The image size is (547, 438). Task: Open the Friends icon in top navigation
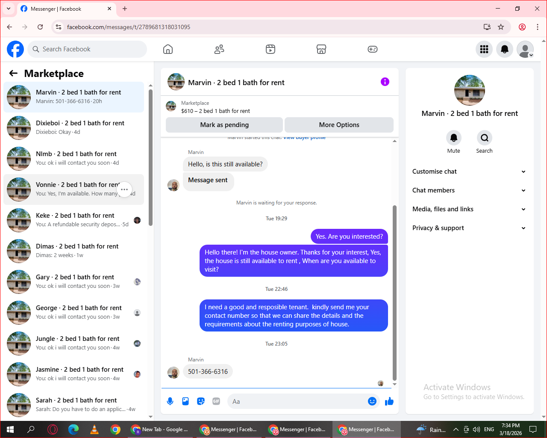pyautogui.click(x=219, y=49)
